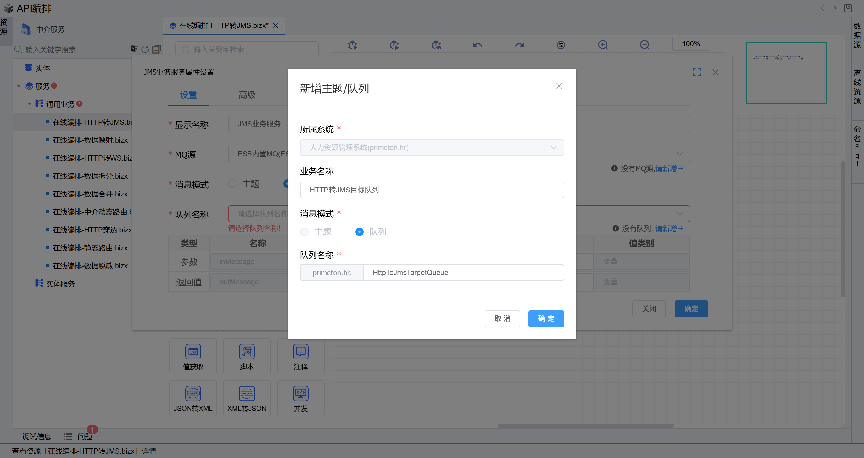The height and width of the screenshot is (458, 864).
Task: Select the XML转JSON component icon
Action: pyautogui.click(x=246, y=393)
